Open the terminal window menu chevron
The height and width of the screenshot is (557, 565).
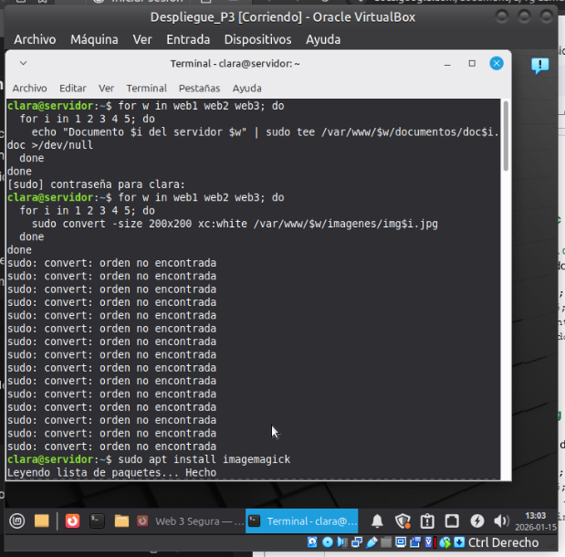coord(23,64)
